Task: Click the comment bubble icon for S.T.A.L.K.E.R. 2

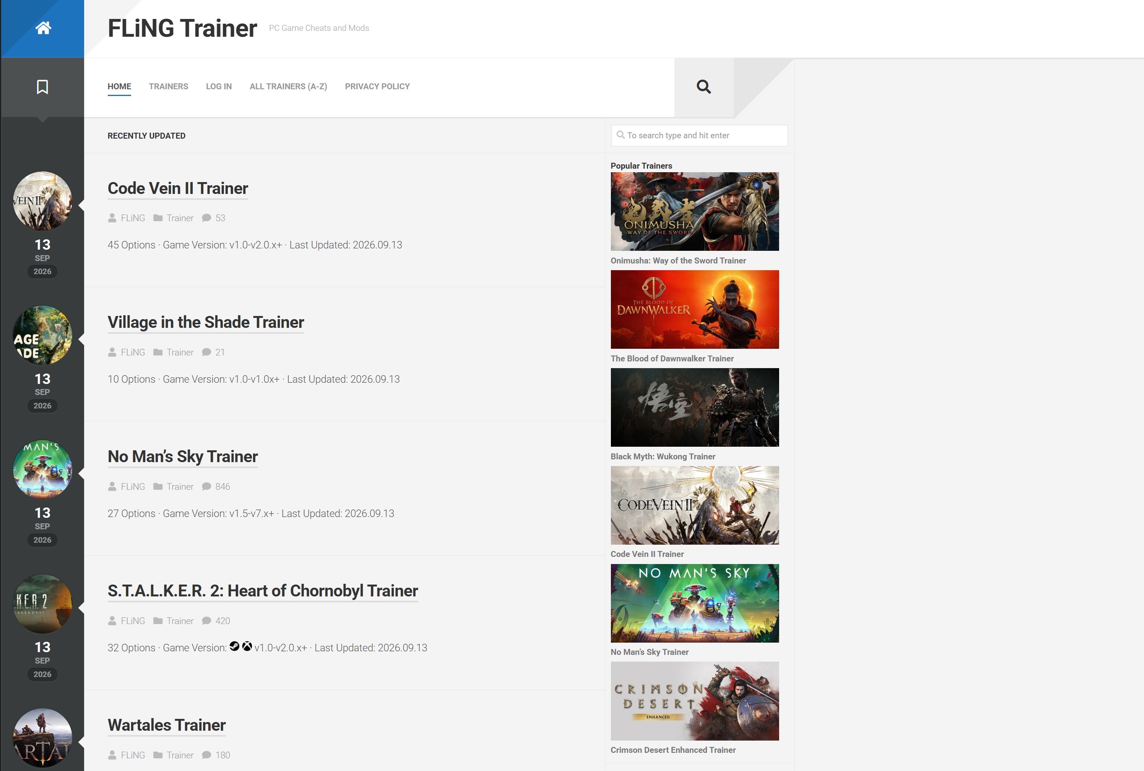Action: tap(207, 621)
